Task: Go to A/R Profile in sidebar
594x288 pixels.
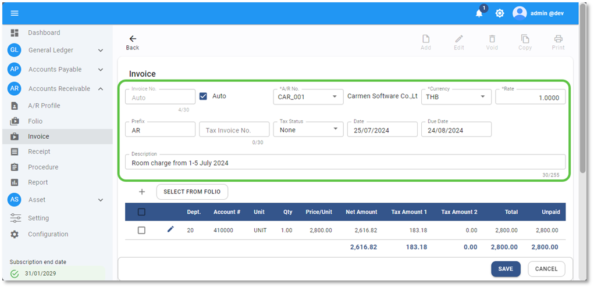Action: 44,106
